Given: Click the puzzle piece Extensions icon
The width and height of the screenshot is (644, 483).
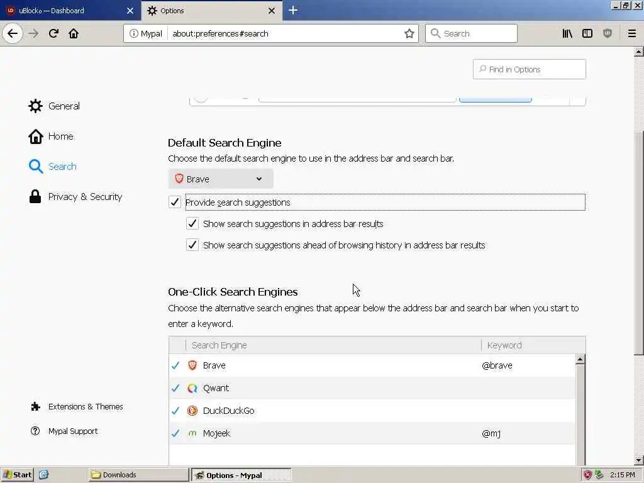Looking at the screenshot, I should pyautogui.click(x=35, y=407).
